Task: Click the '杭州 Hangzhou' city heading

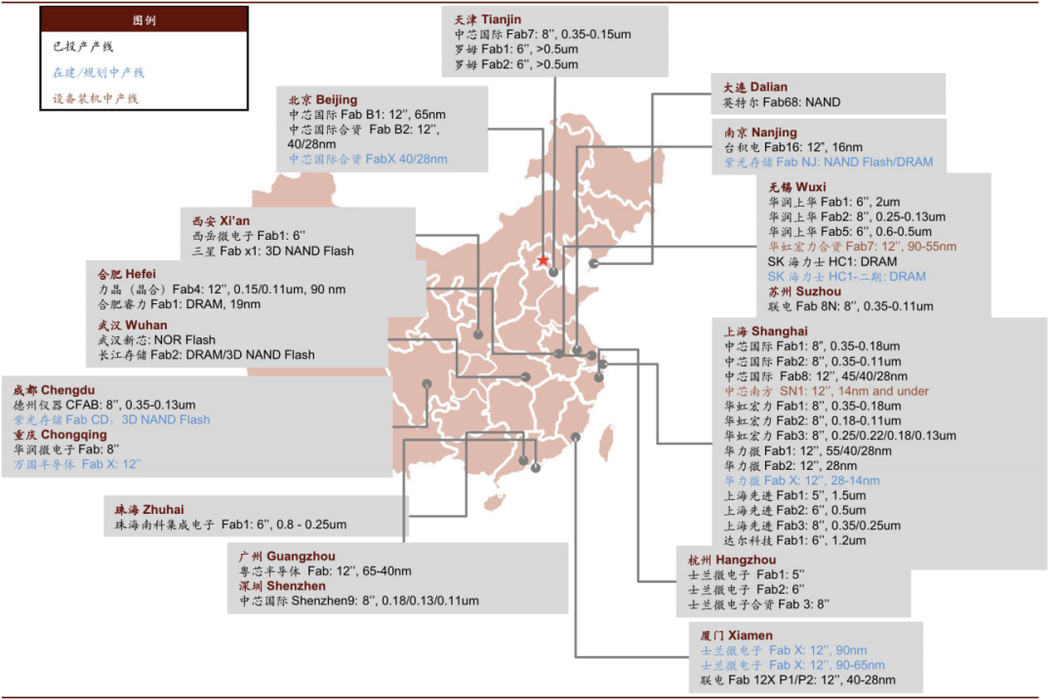Action: click(x=731, y=560)
